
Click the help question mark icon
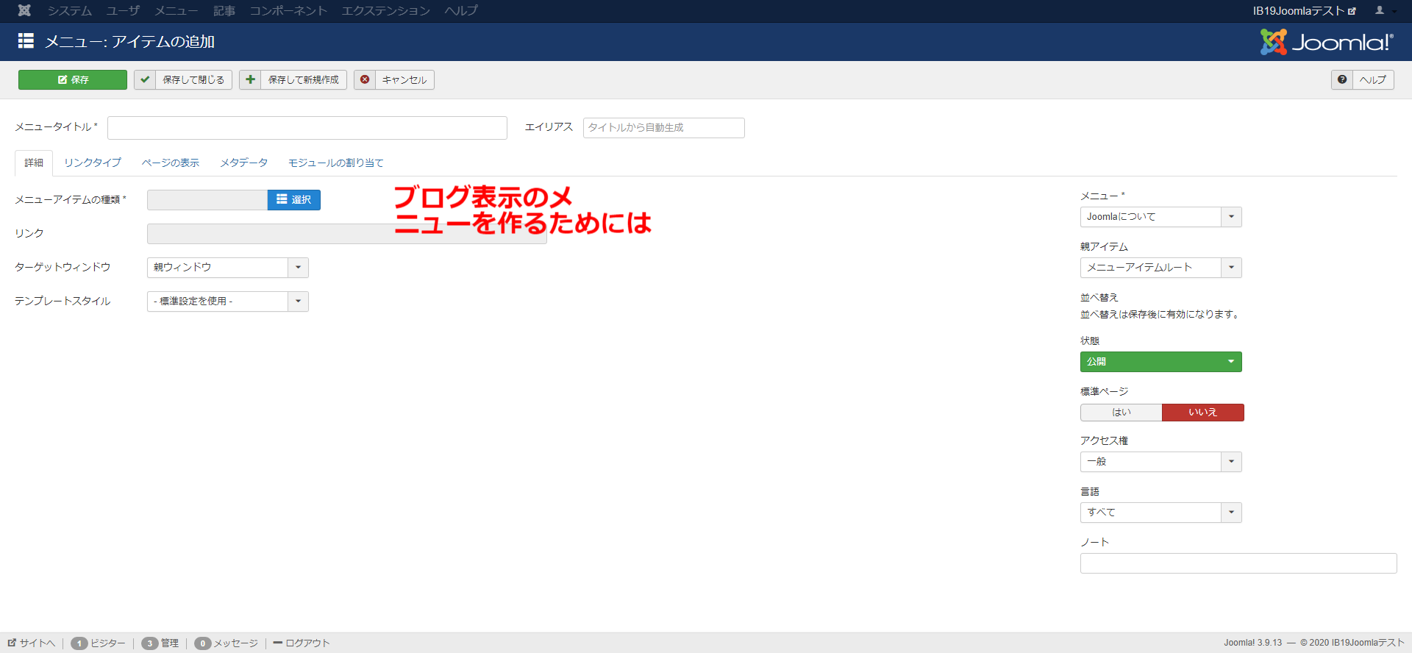[x=1342, y=79]
